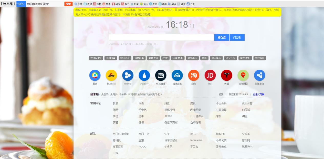Expand the 综合 search category dropdown

point(21,4)
